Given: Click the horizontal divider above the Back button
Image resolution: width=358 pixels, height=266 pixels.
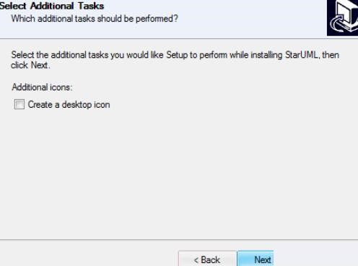Looking at the screenshot, I should click(x=179, y=240).
